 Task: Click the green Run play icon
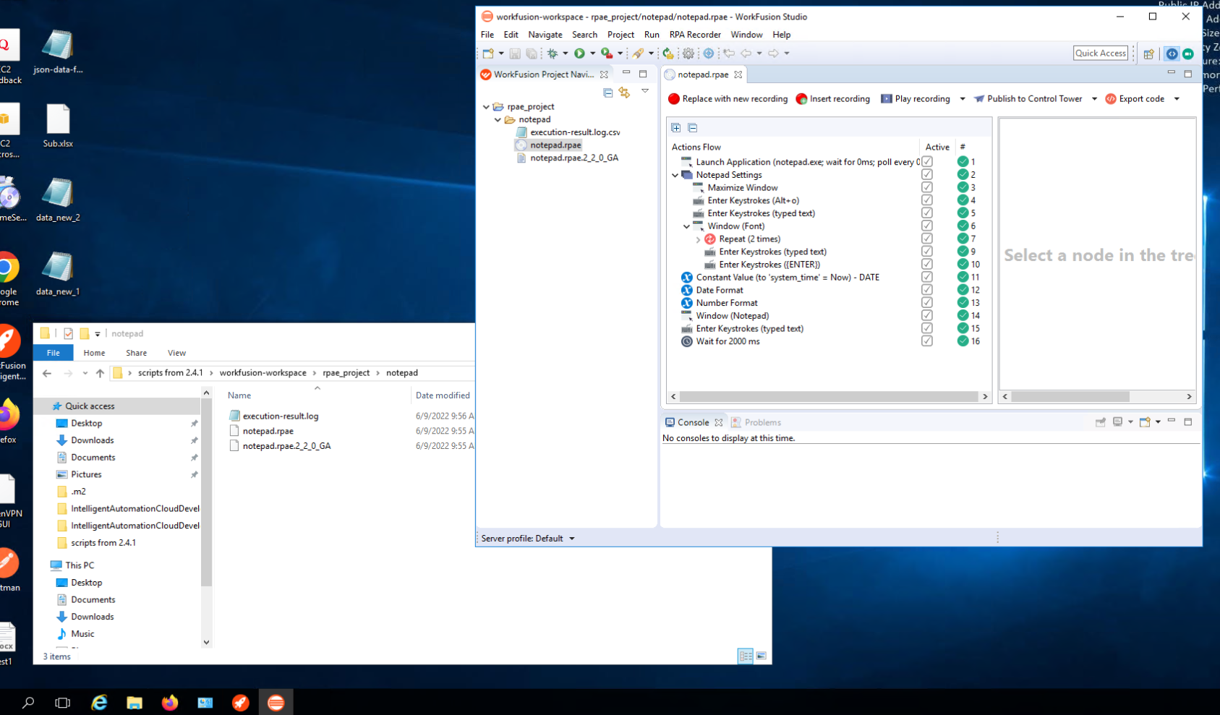coord(579,53)
